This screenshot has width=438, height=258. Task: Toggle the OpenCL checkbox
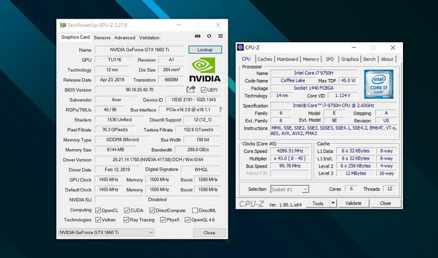click(98, 210)
